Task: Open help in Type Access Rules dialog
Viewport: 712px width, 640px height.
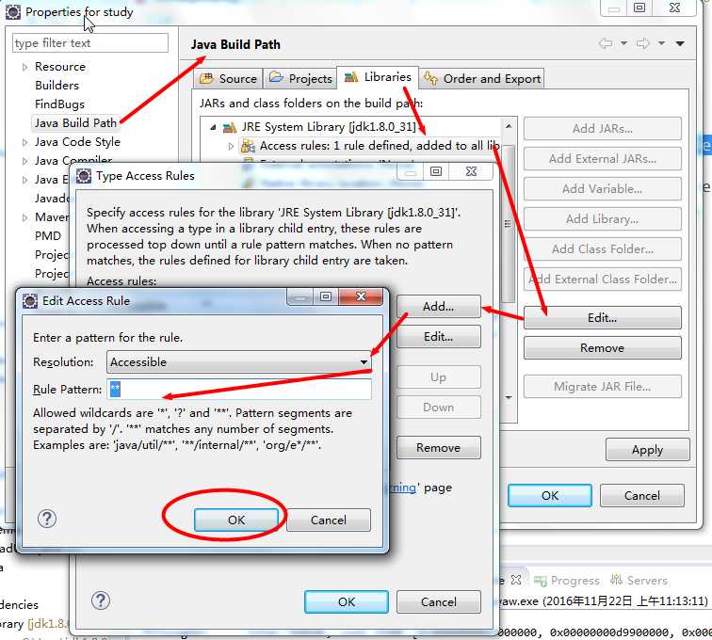Action: pos(101,600)
